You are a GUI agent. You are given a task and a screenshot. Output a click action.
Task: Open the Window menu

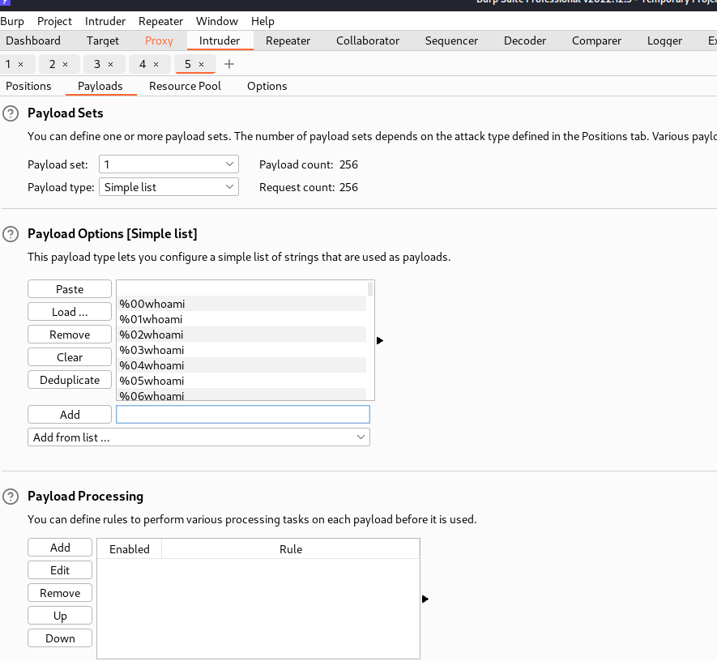coord(217,21)
